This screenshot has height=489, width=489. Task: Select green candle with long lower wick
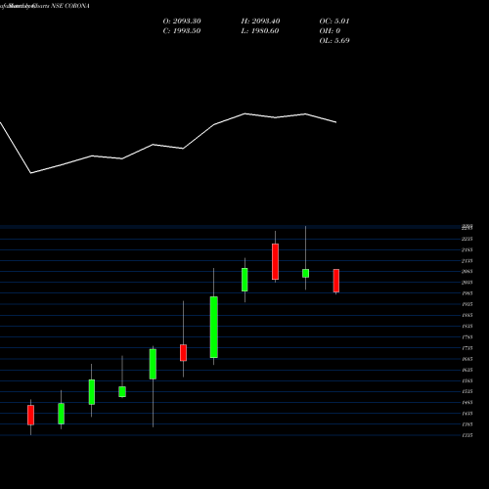coord(153,364)
